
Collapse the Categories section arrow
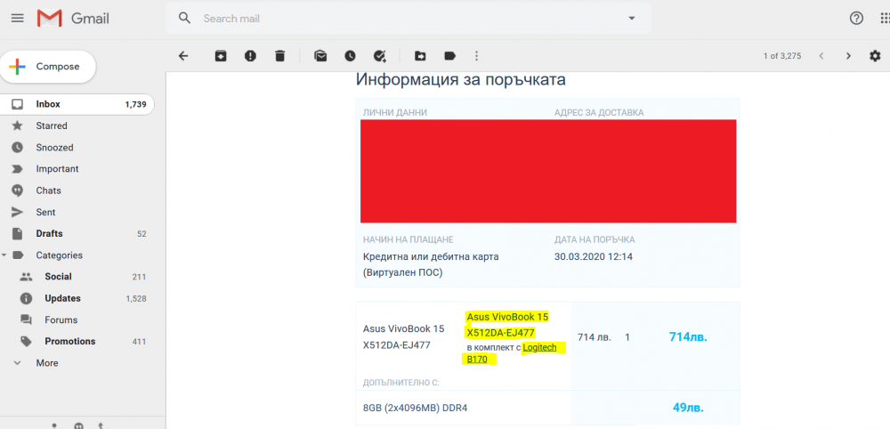click(4, 255)
